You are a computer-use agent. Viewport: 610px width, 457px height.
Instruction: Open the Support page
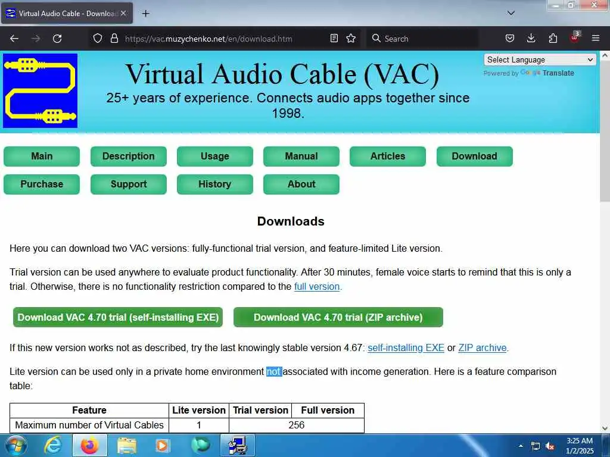pos(129,184)
